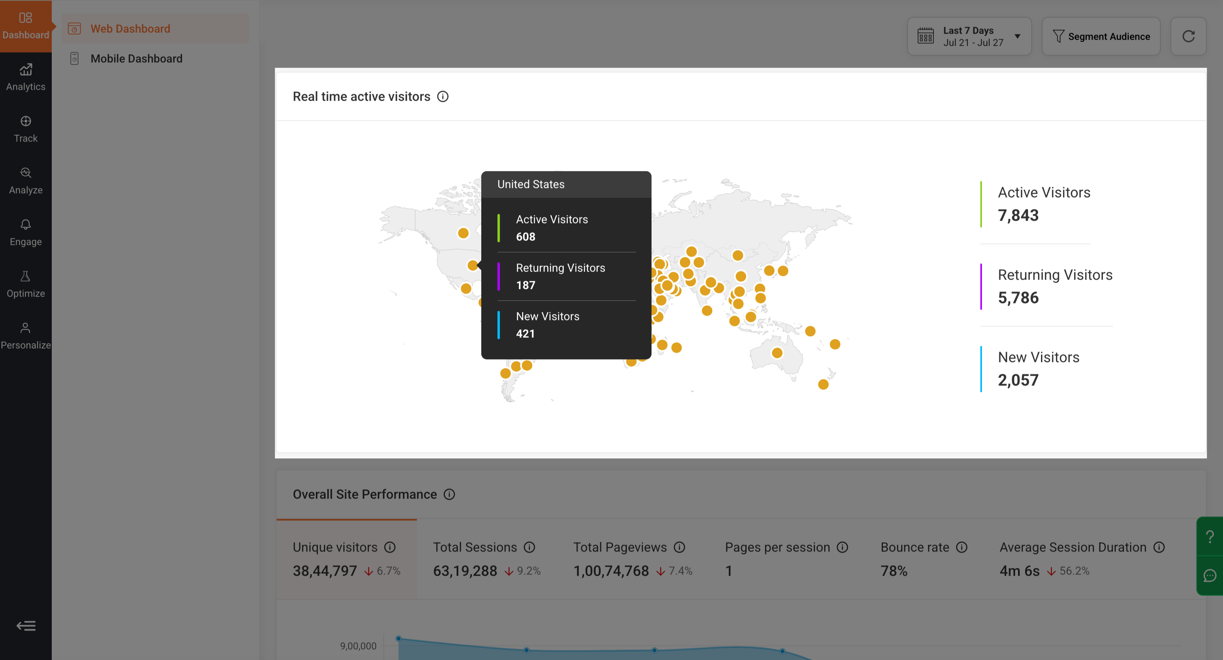Collapse the sidebar with bottom arrow icon

(x=25, y=626)
